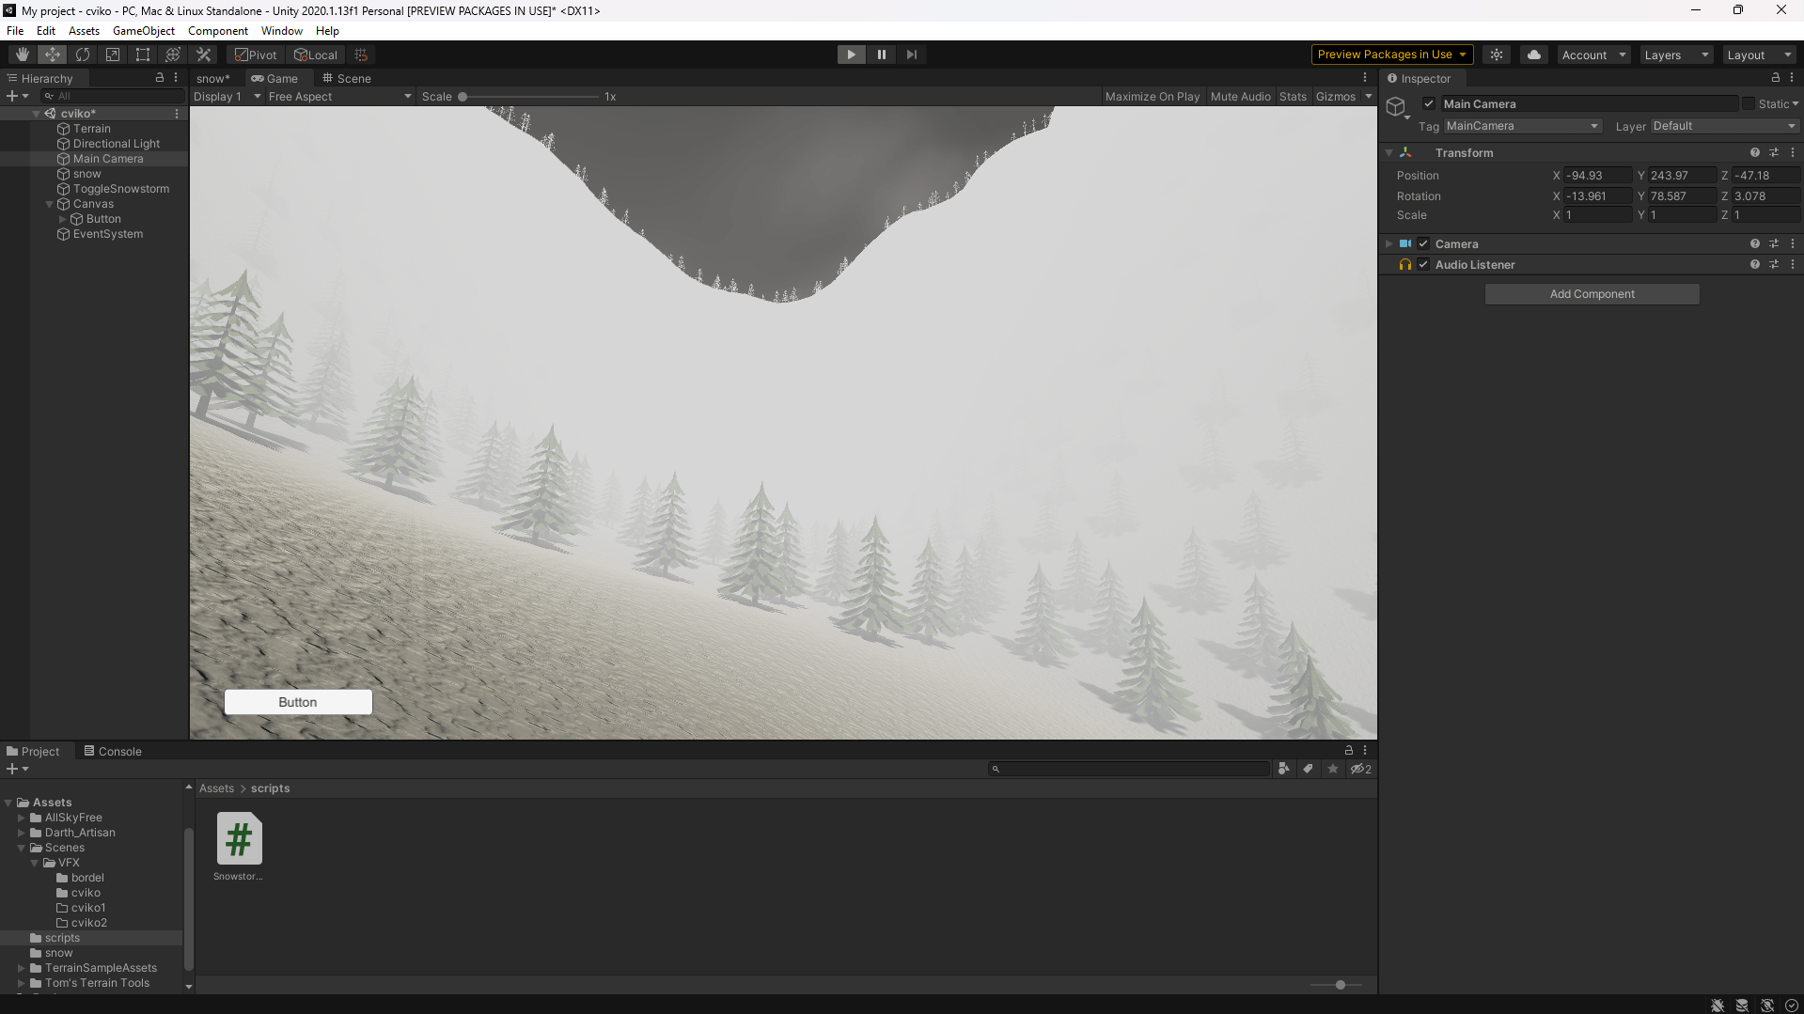Open Collab/services sun icon

[1497, 55]
